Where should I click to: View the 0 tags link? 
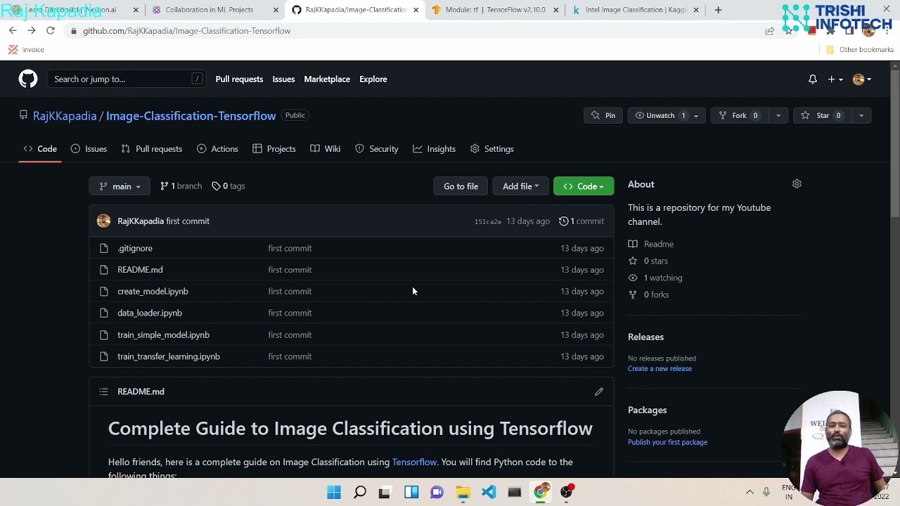coord(229,186)
